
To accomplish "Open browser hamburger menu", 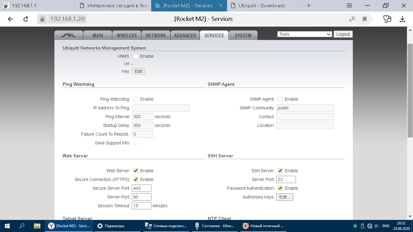I will tap(349, 5).
